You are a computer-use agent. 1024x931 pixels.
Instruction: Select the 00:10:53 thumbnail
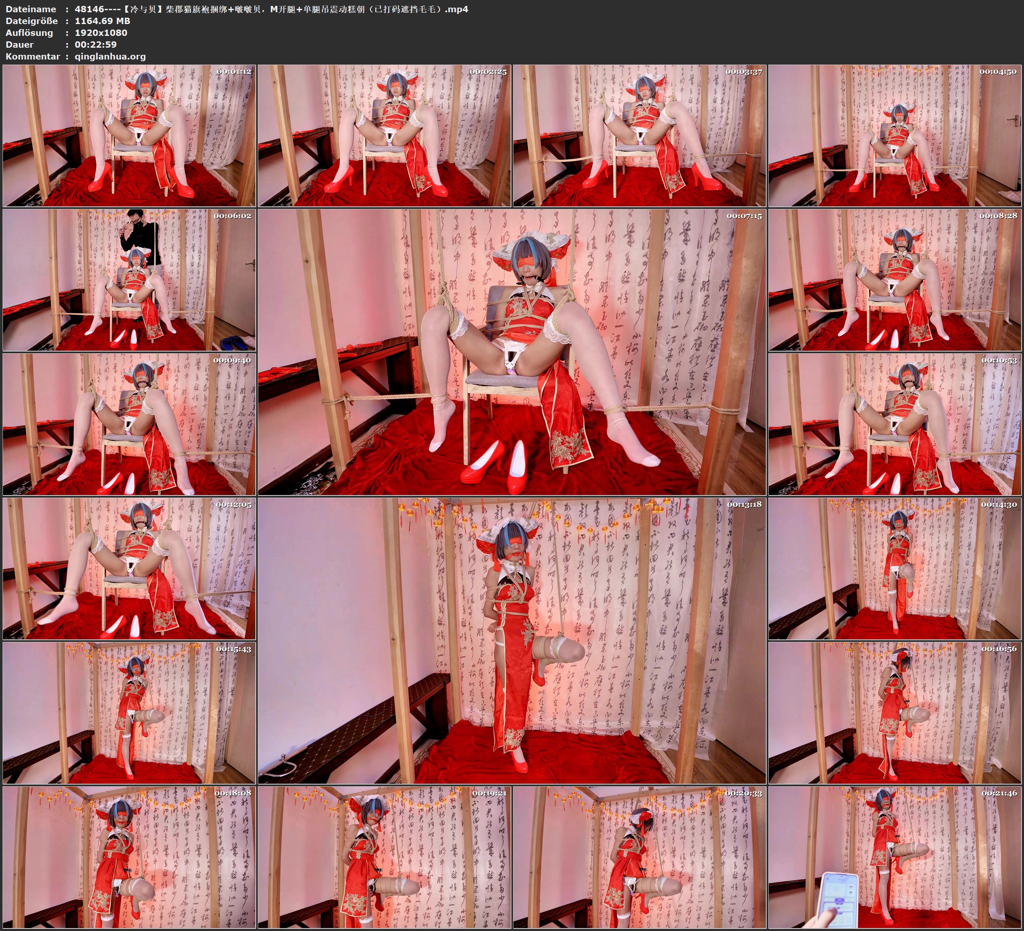[x=894, y=424]
